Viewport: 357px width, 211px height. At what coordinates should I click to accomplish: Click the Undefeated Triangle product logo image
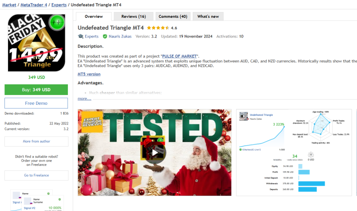[x=37, y=43]
